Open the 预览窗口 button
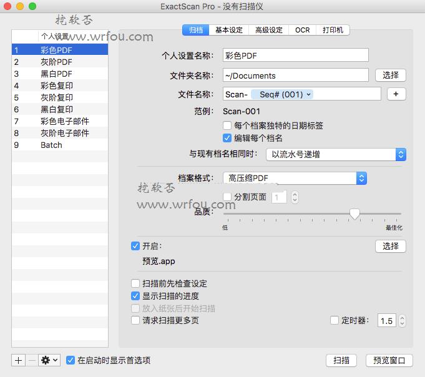Screen dimensions: 425x377 point(389,360)
